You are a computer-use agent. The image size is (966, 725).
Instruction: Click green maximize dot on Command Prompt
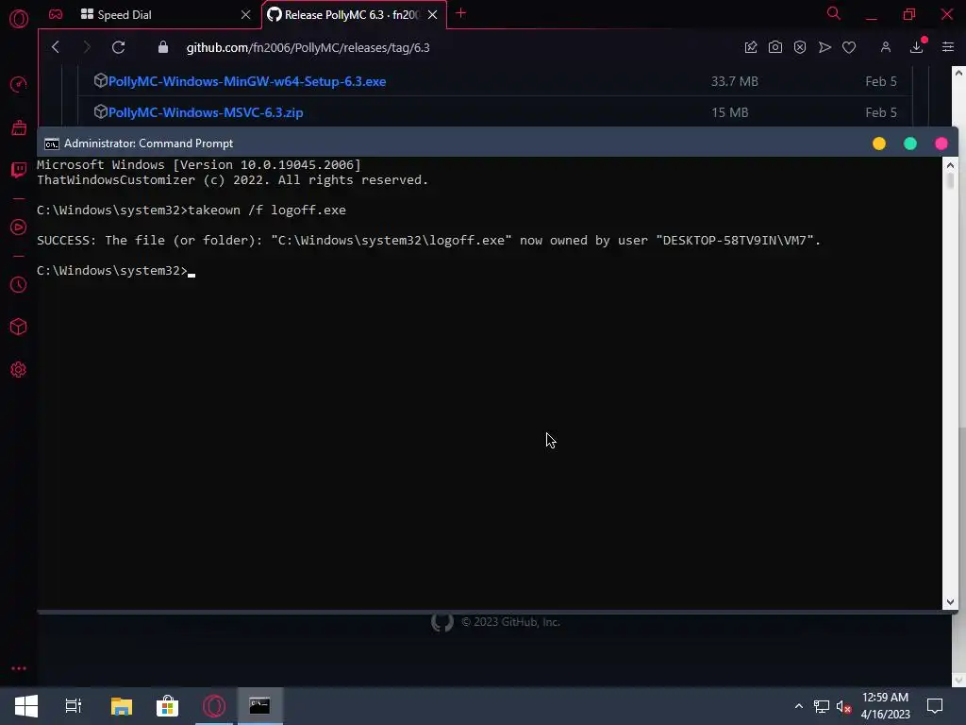(x=910, y=143)
